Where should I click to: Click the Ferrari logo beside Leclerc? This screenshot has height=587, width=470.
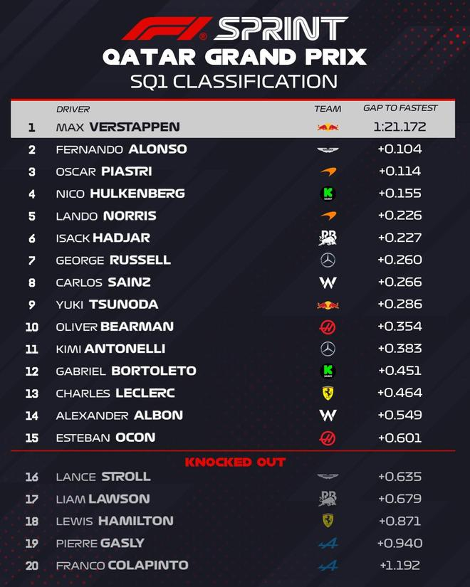point(328,393)
